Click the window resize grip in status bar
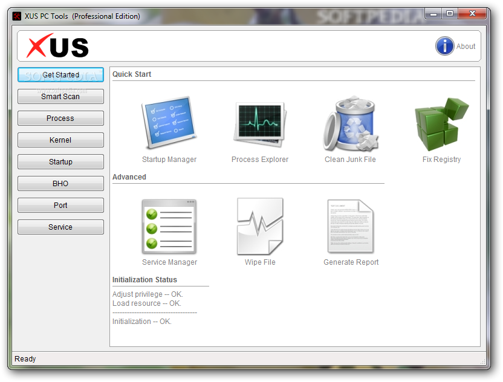This screenshot has width=503, height=382. pos(483,361)
